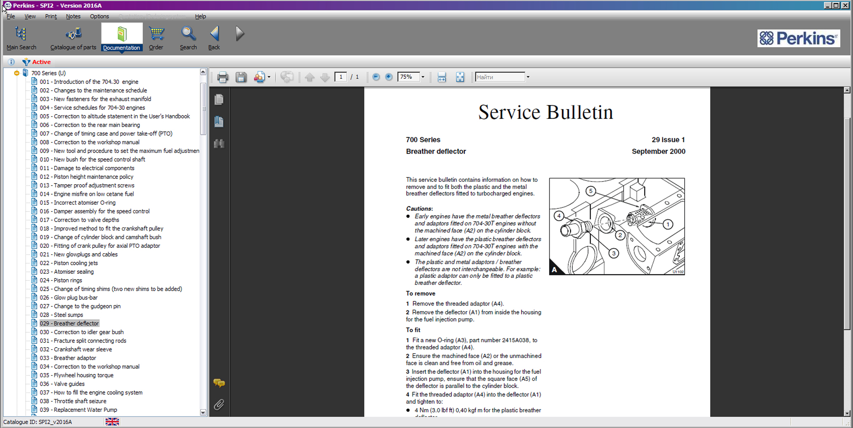Screen dimensions: 853x428
Task: Click the Back navigation arrow
Action: click(214, 38)
